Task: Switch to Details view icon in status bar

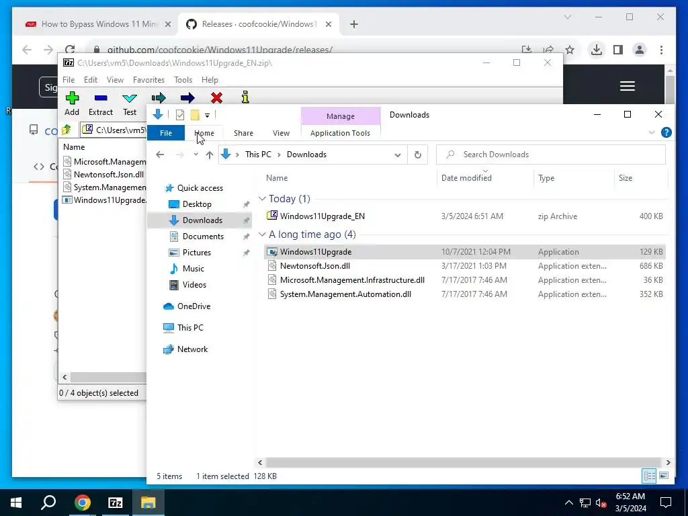Action: (650, 476)
